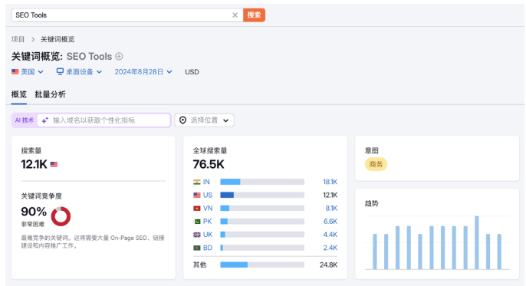526x286 pixels.
Task: Click the US flag beside 12.1K
Action: (x=54, y=164)
